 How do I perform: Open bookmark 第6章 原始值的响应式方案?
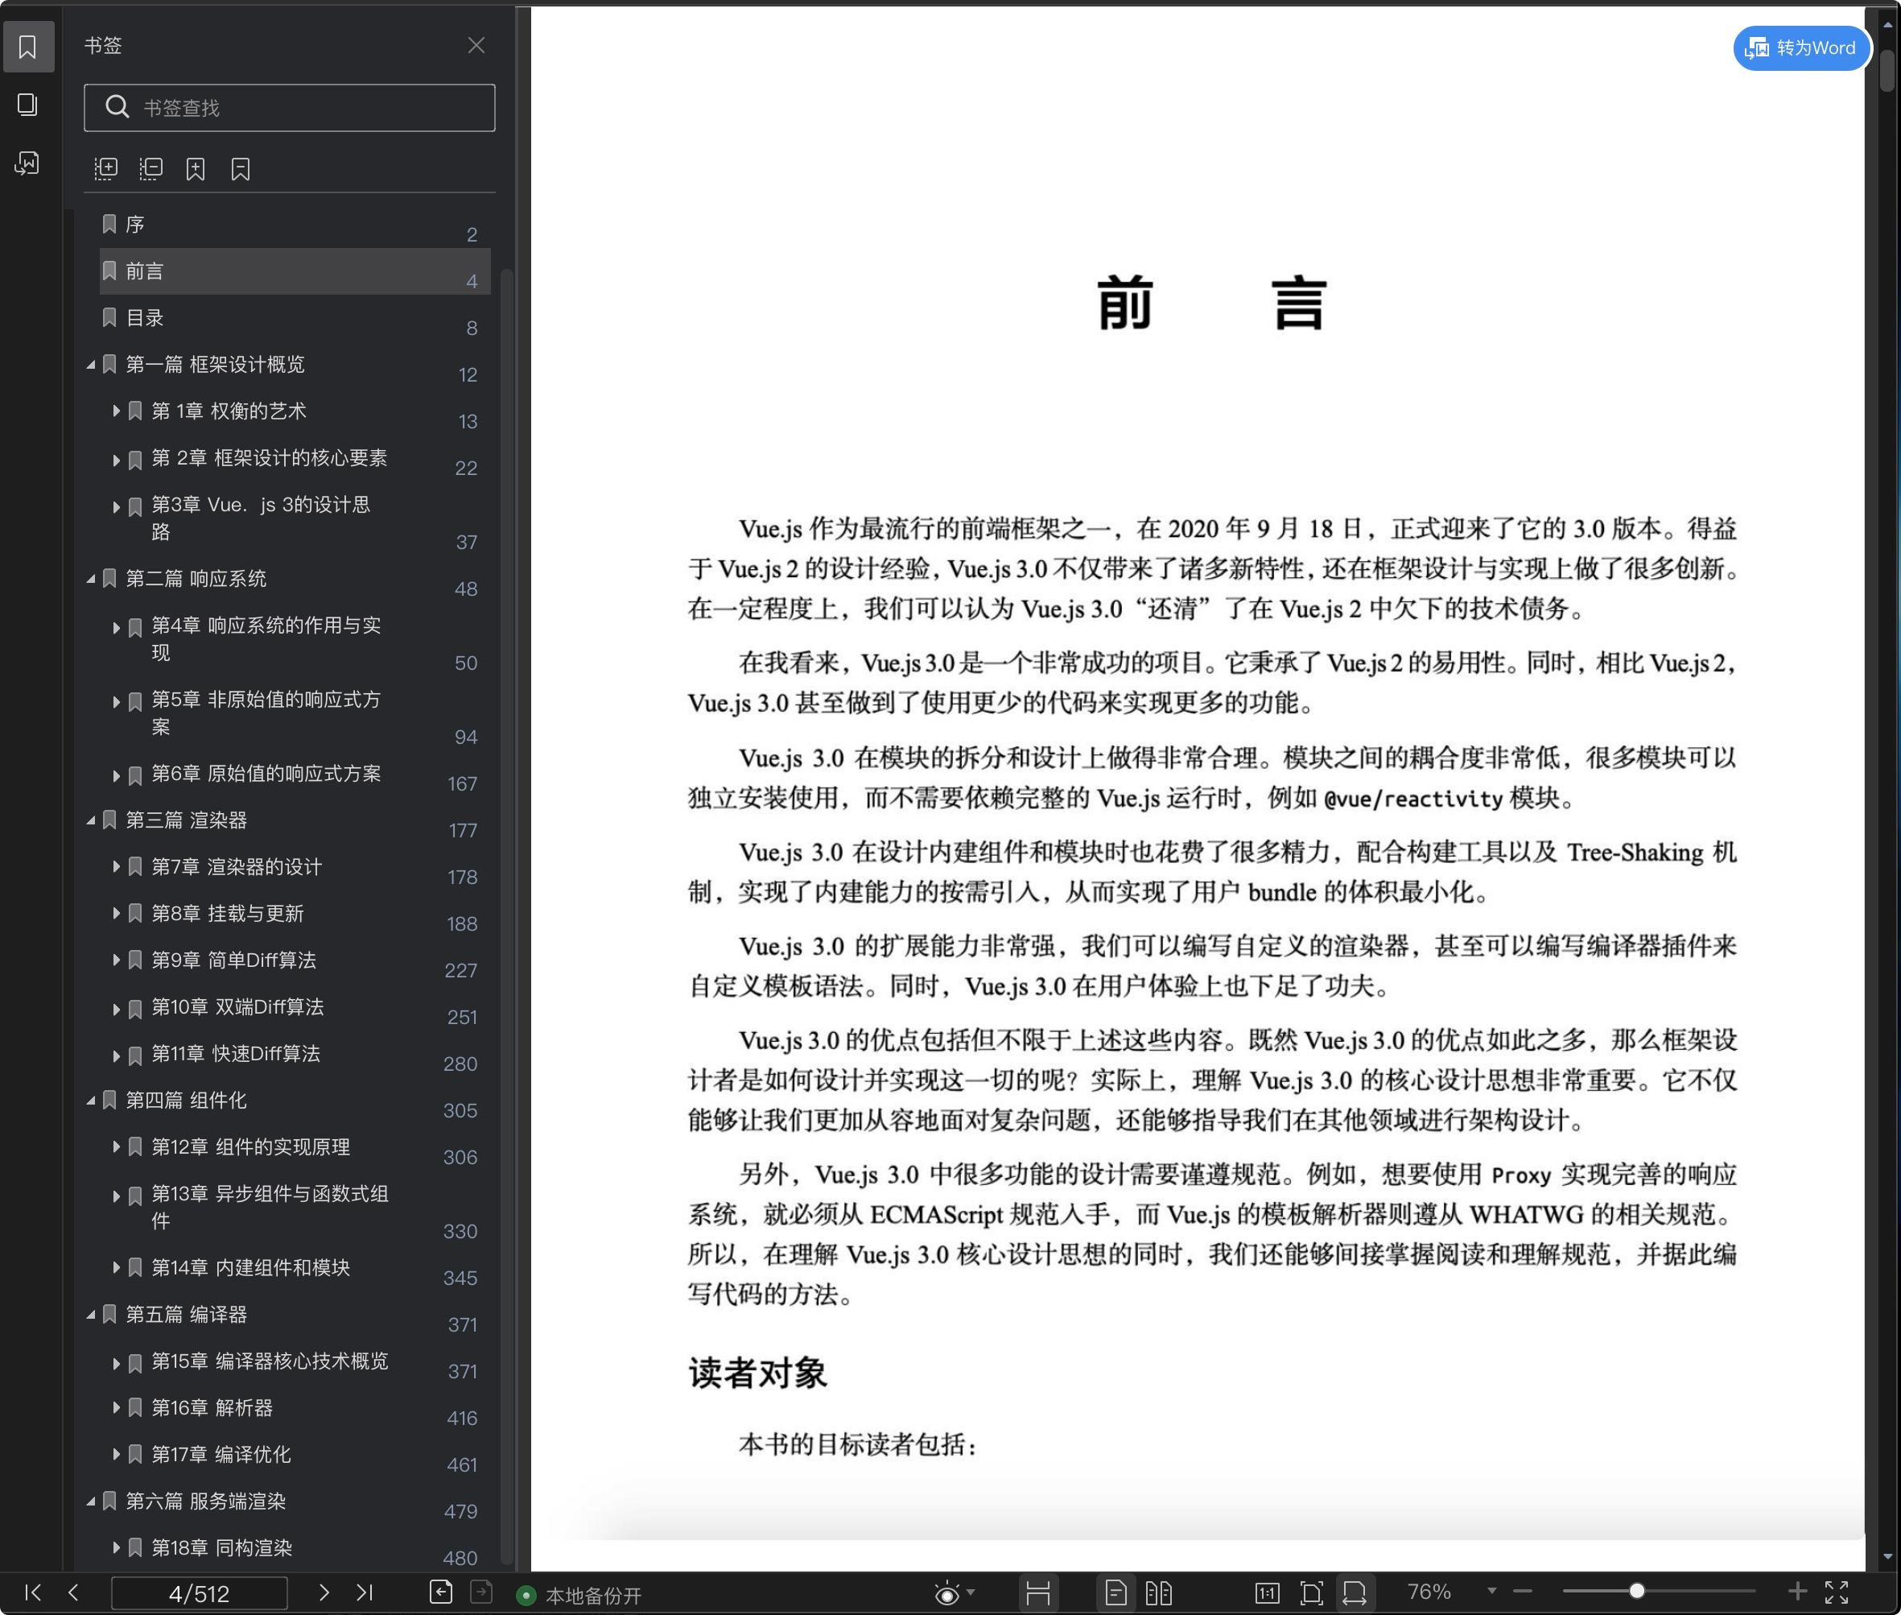[x=266, y=774]
